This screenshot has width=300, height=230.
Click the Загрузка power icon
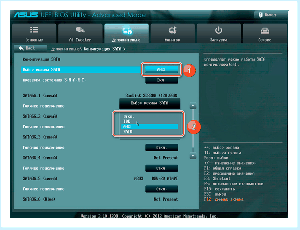tap(219, 30)
